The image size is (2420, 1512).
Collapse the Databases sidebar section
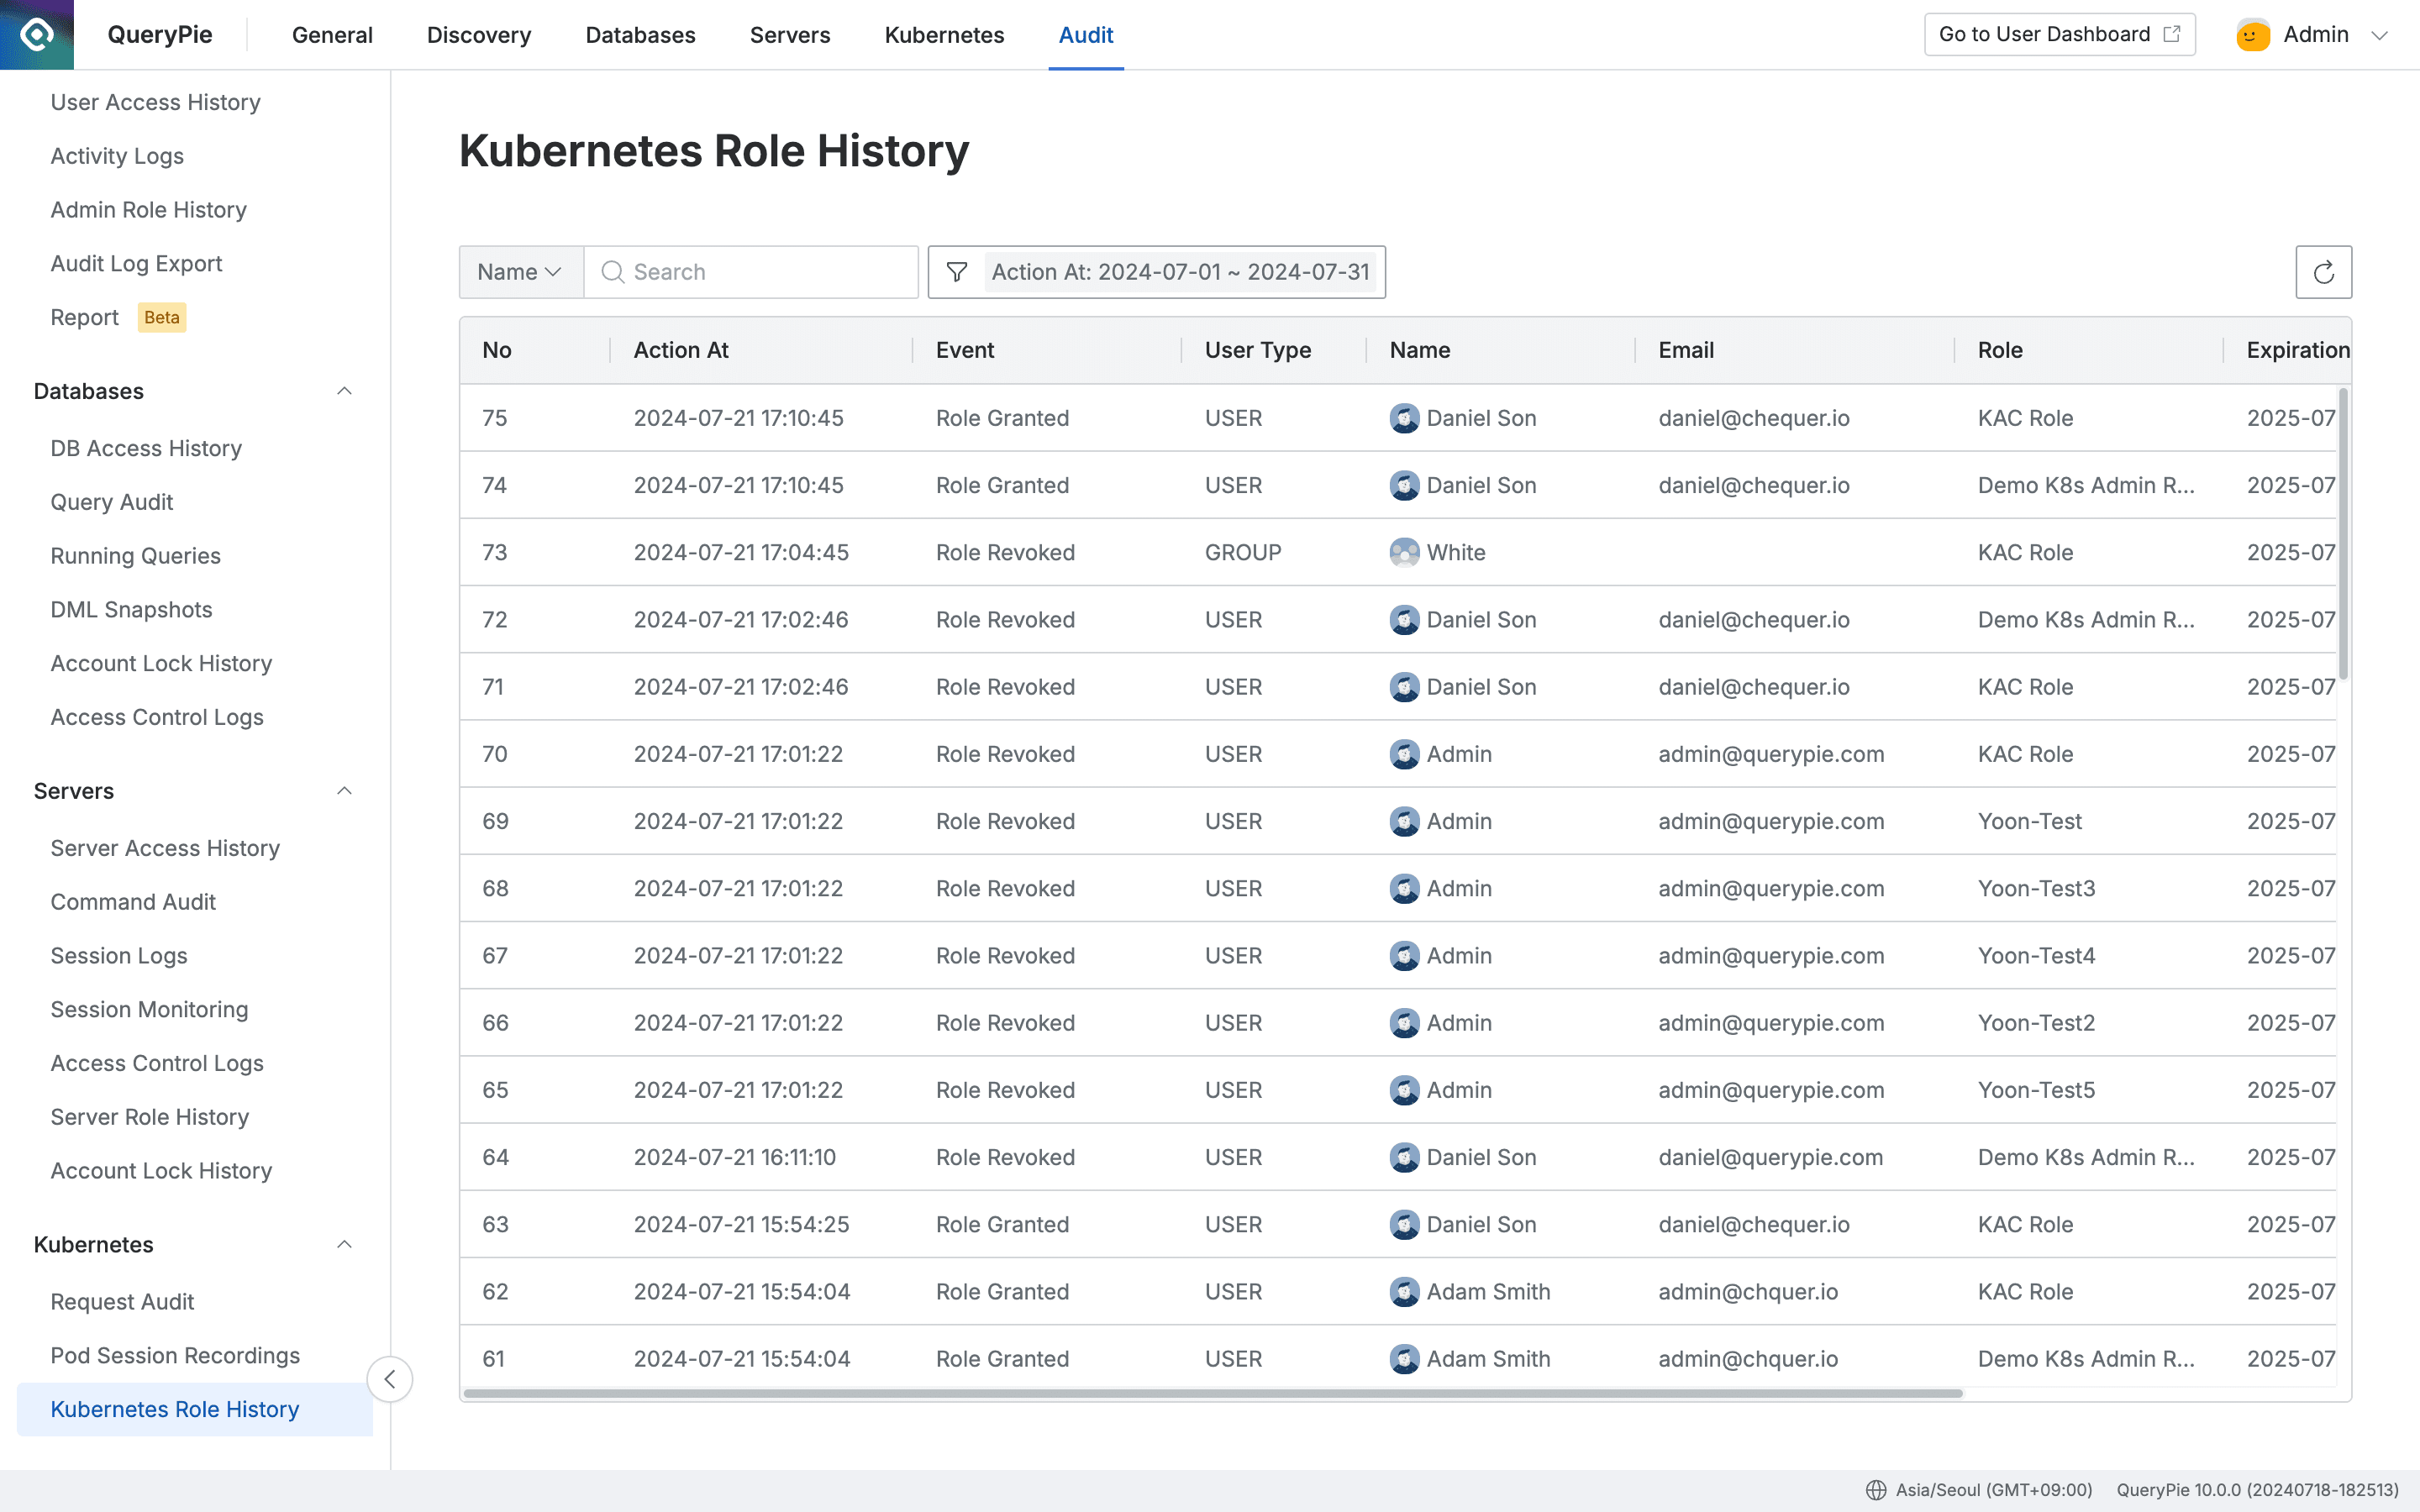pos(345,390)
